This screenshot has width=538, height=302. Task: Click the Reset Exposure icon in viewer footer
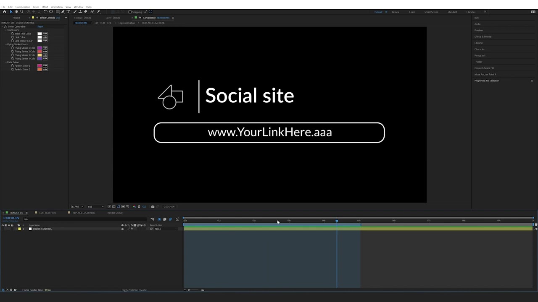[x=139, y=206]
